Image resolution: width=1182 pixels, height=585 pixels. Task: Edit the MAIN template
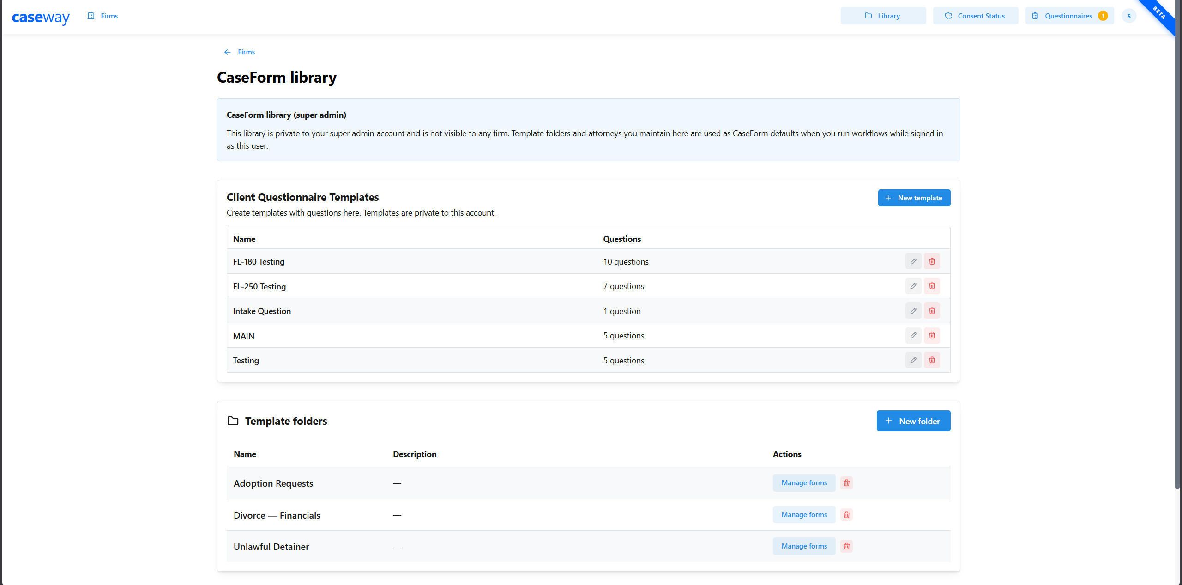click(x=913, y=335)
